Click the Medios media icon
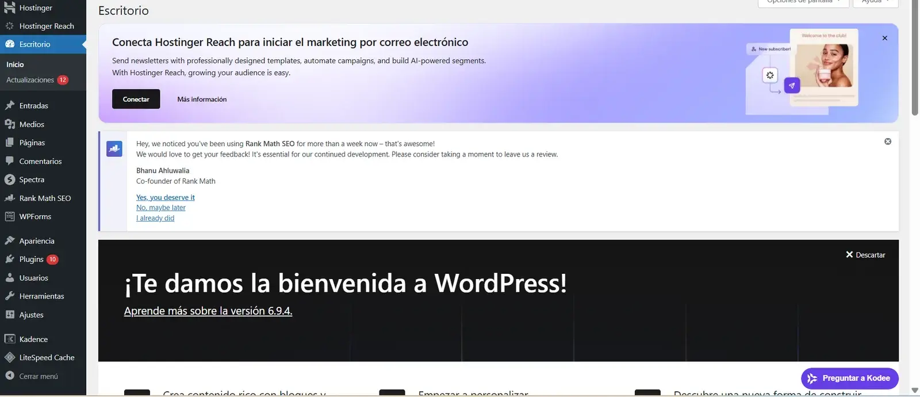 9,124
